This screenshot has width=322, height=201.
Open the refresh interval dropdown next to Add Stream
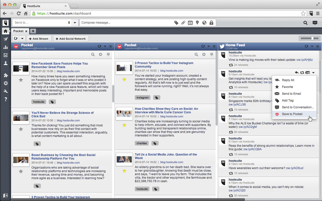pyautogui.click(x=22, y=38)
